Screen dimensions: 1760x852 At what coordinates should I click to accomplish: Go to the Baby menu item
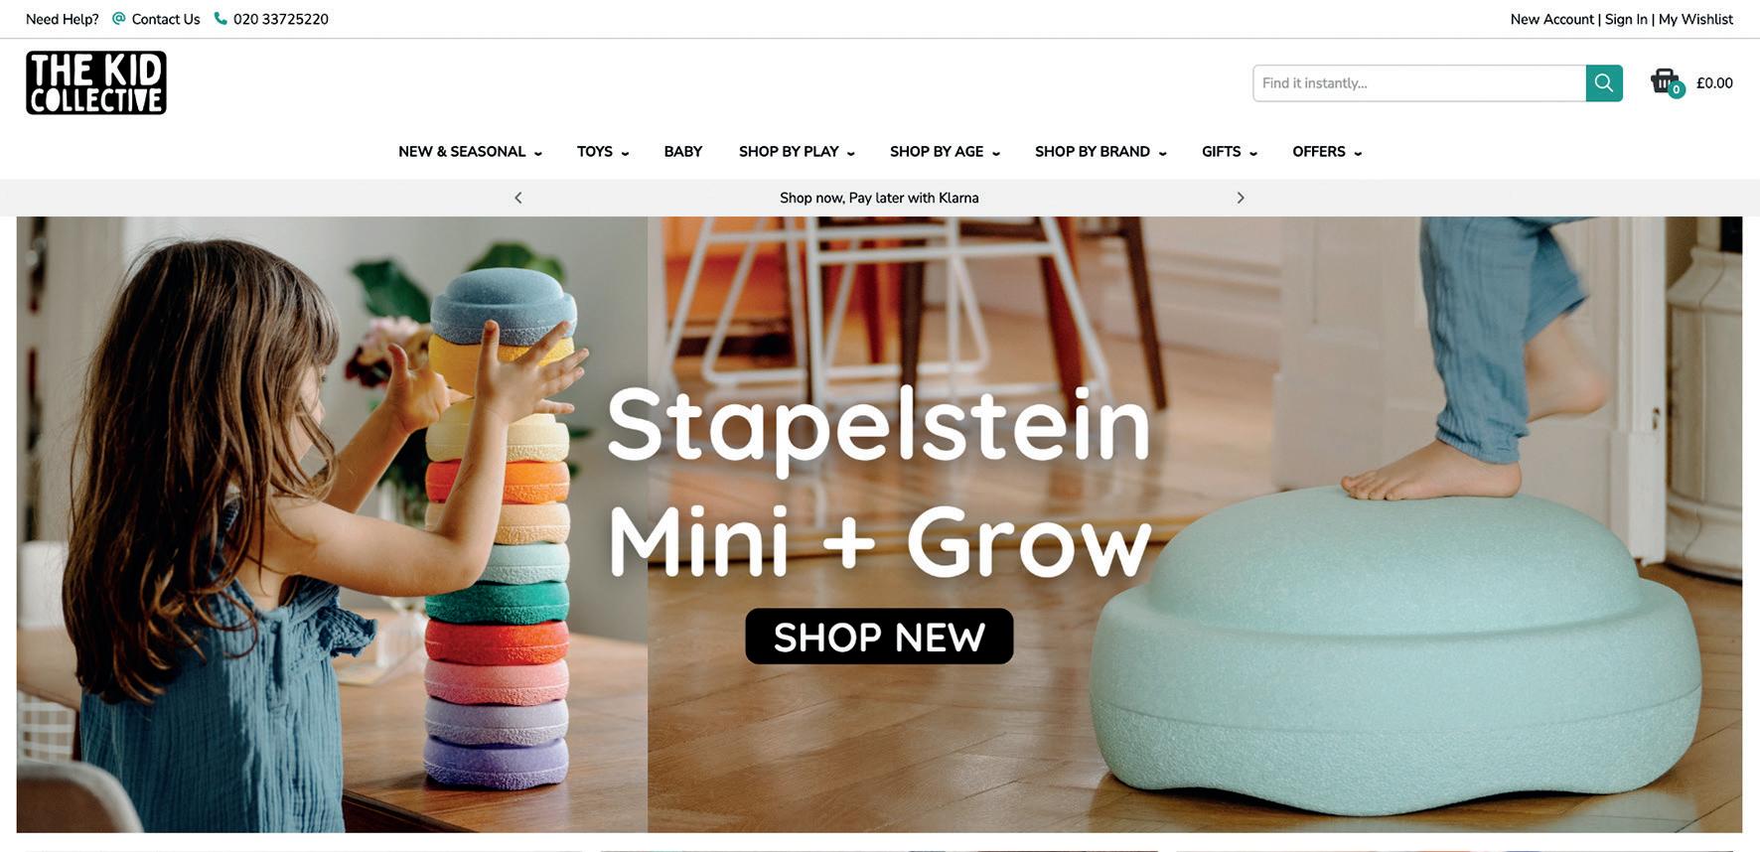pyautogui.click(x=683, y=152)
